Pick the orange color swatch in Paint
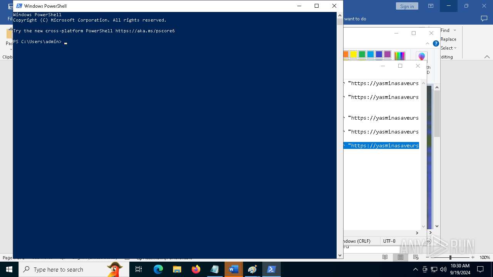493x277 pixels. [x=345, y=54]
